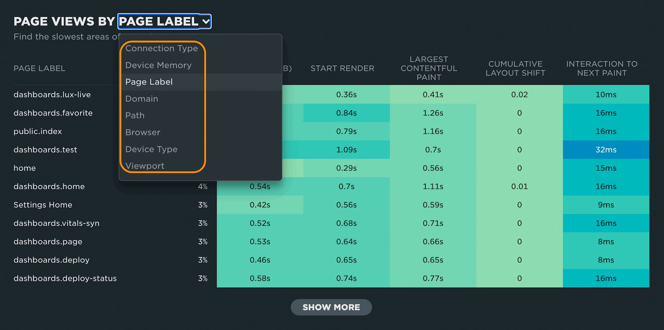Screen dimensions: 664x330
Task: Click the Page Label column header
Action: tap(40, 68)
